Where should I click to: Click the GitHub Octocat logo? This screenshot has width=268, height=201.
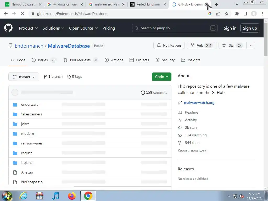8,28
